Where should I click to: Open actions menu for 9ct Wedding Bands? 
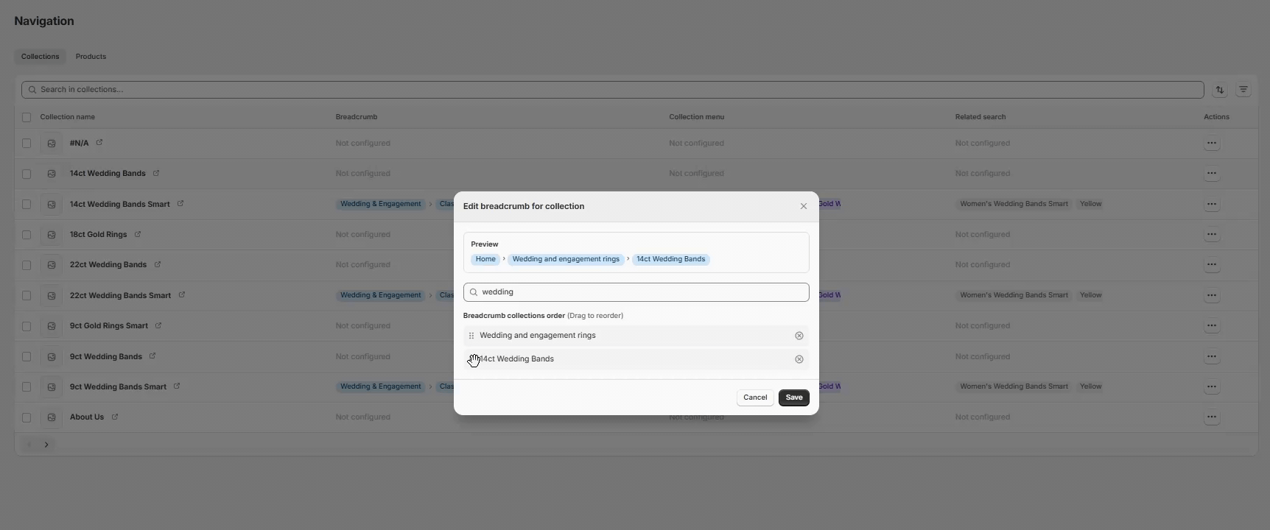click(x=1211, y=357)
